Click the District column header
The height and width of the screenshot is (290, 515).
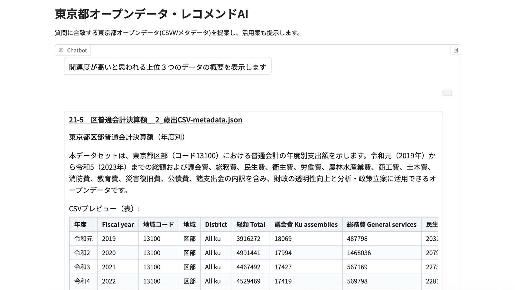[216, 225]
